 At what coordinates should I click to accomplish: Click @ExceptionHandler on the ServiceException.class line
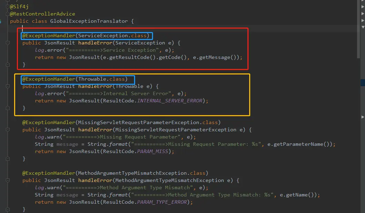[49, 35]
